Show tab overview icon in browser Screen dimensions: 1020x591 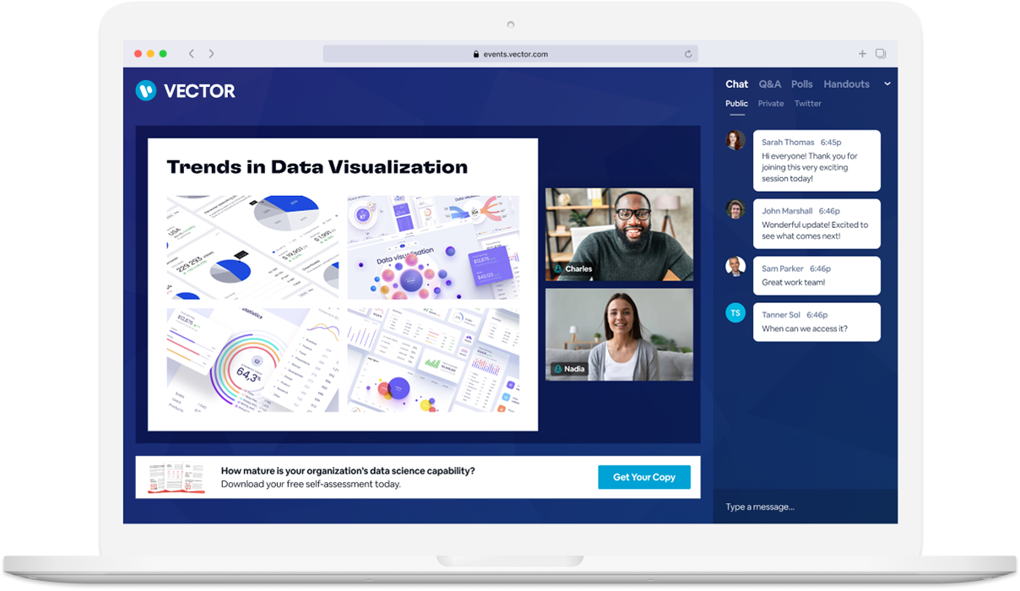[x=881, y=54]
